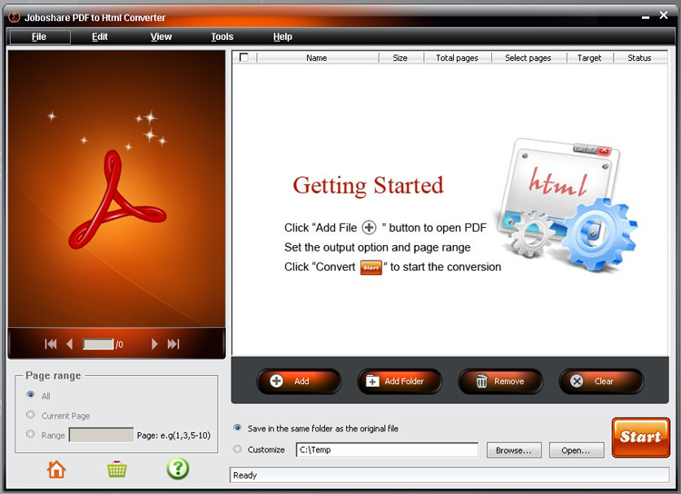Toggle the select-all checkbox in list header

coord(243,57)
